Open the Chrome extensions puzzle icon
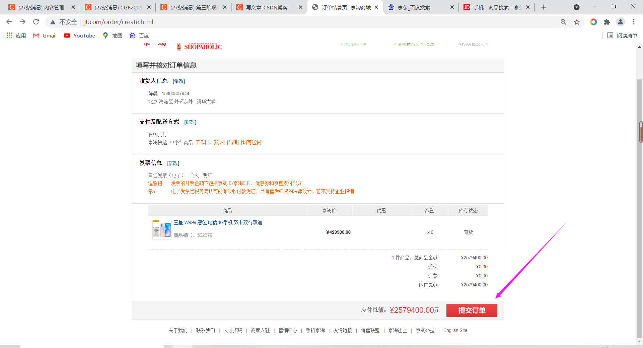The width and height of the screenshot is (643, 348). click(x=607, y=22)
